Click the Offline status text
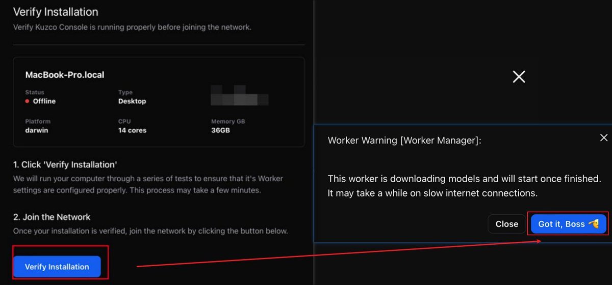Screen dimensions: 612x285 point(44,101)
